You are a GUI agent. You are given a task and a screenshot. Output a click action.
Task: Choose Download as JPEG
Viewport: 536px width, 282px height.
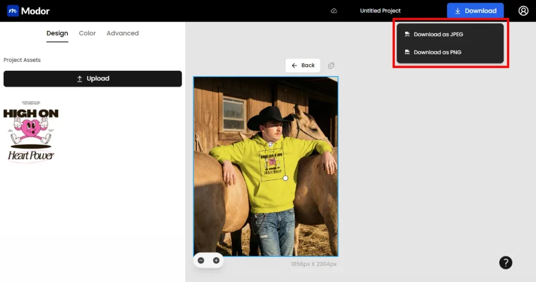[x=438, y=35]
